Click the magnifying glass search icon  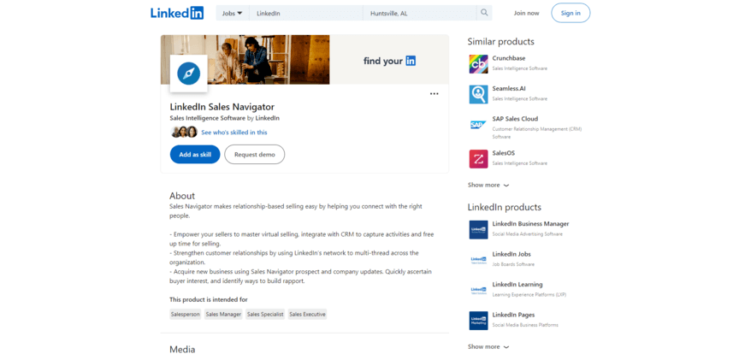coord(484,13)
